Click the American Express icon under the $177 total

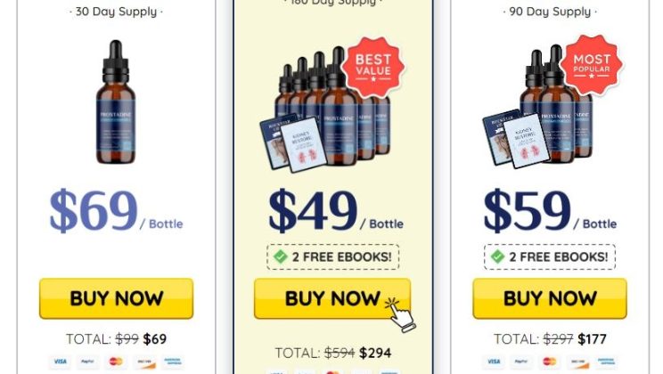(x=606, y=362)
